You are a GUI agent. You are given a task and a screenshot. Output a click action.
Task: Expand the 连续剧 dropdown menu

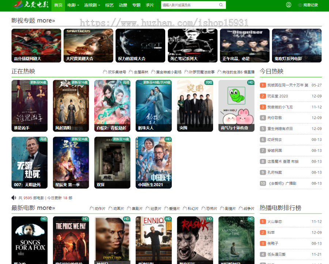pos(92,5)
